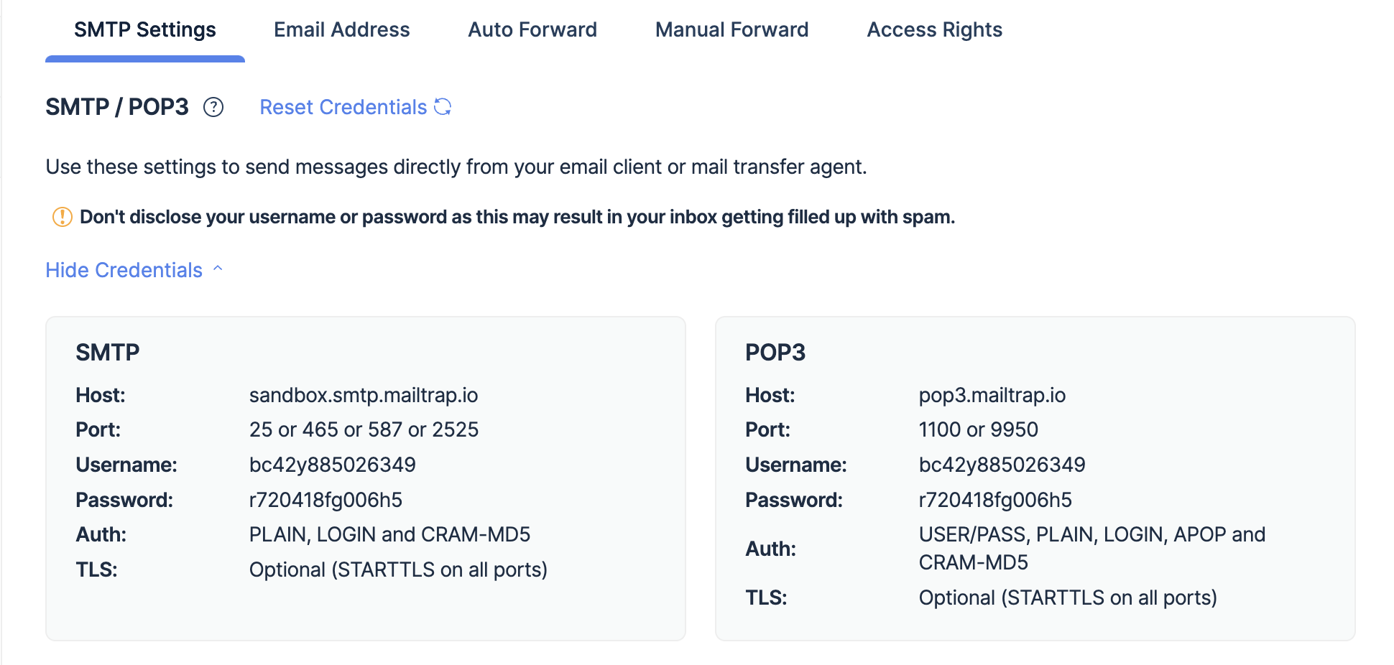The image size is (1394, 665).
Task: Click the SMTP password r720418fg006h5
Action: coord(326,500)
